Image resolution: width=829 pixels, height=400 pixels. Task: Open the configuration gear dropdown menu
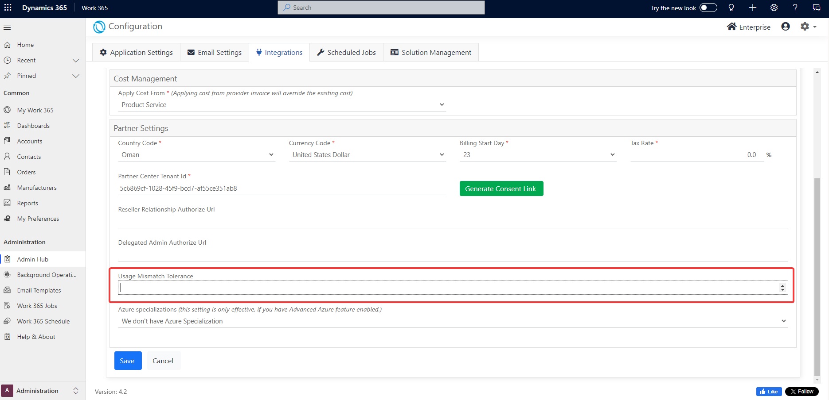(808, 27)
